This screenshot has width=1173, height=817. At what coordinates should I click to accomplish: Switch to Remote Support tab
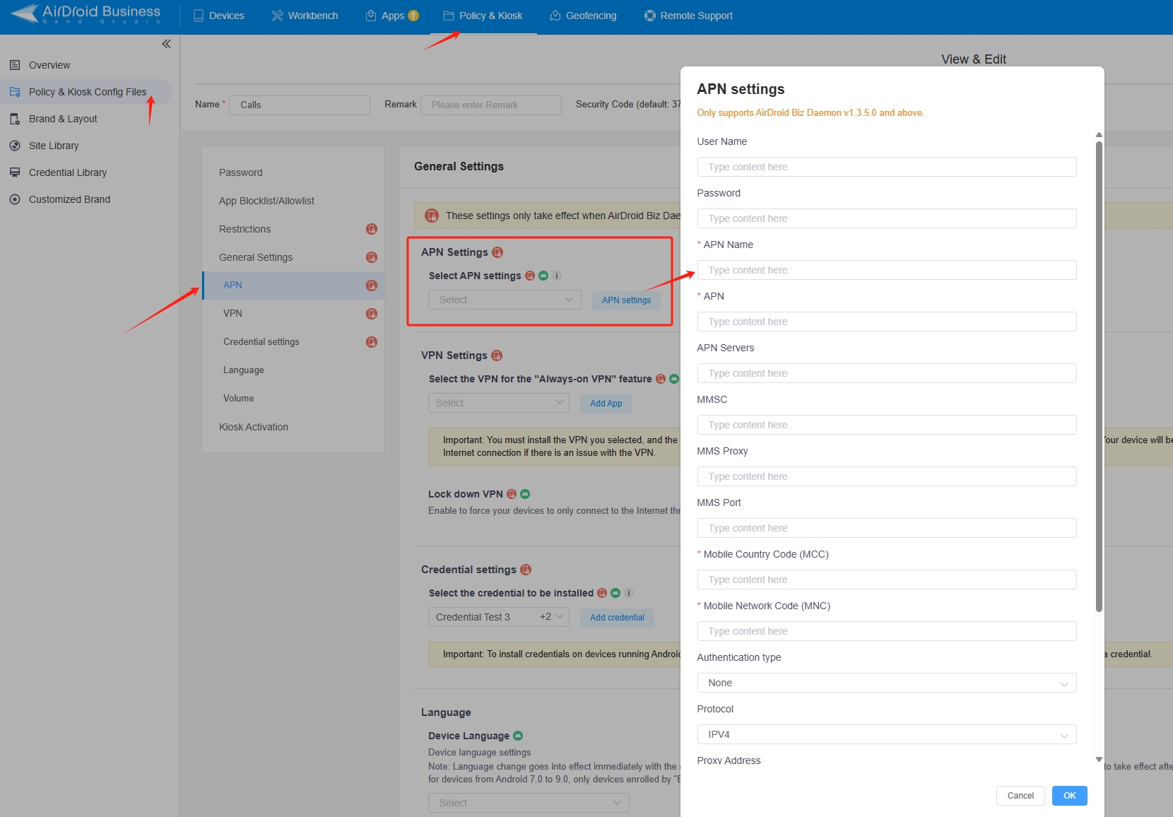688,16
